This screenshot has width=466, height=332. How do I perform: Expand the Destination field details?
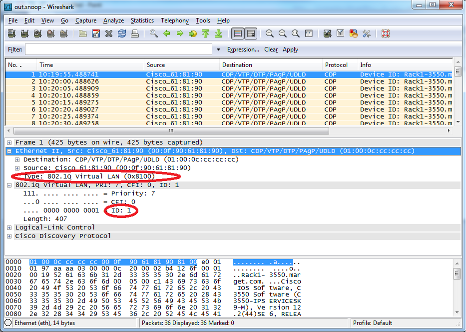click(x=17, y=160)
